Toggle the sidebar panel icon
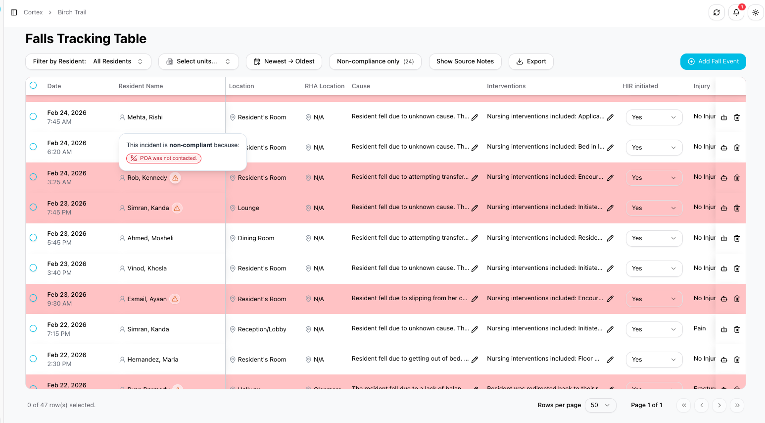 [x=14, y=12]
